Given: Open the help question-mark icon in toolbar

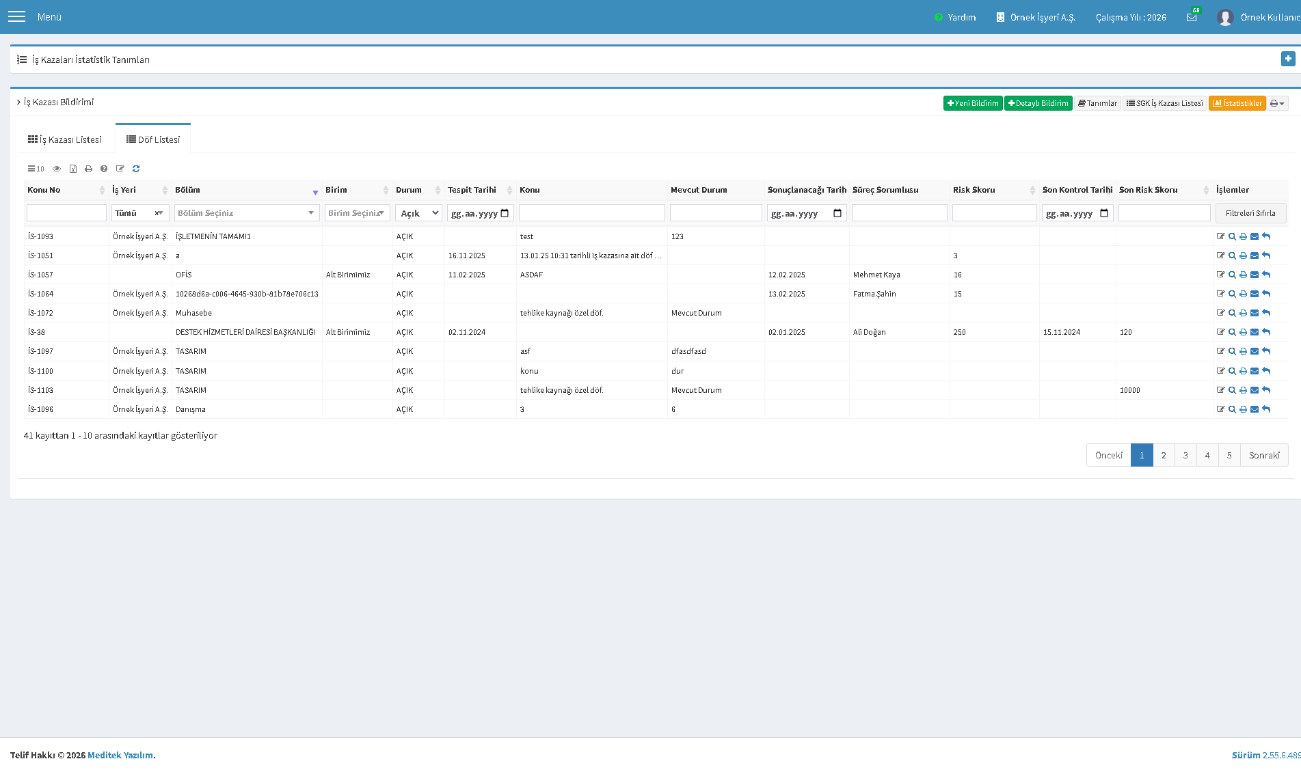Looking at the screenshot, I should [104, 169].
